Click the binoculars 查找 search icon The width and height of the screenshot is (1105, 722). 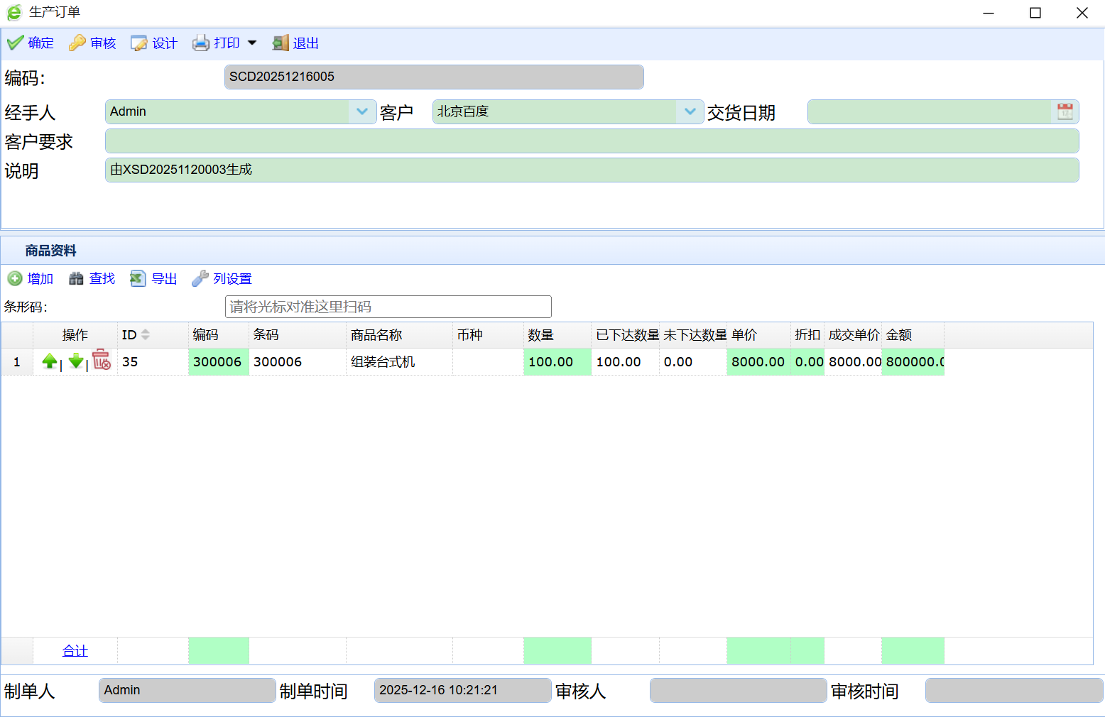click(76, 279)
